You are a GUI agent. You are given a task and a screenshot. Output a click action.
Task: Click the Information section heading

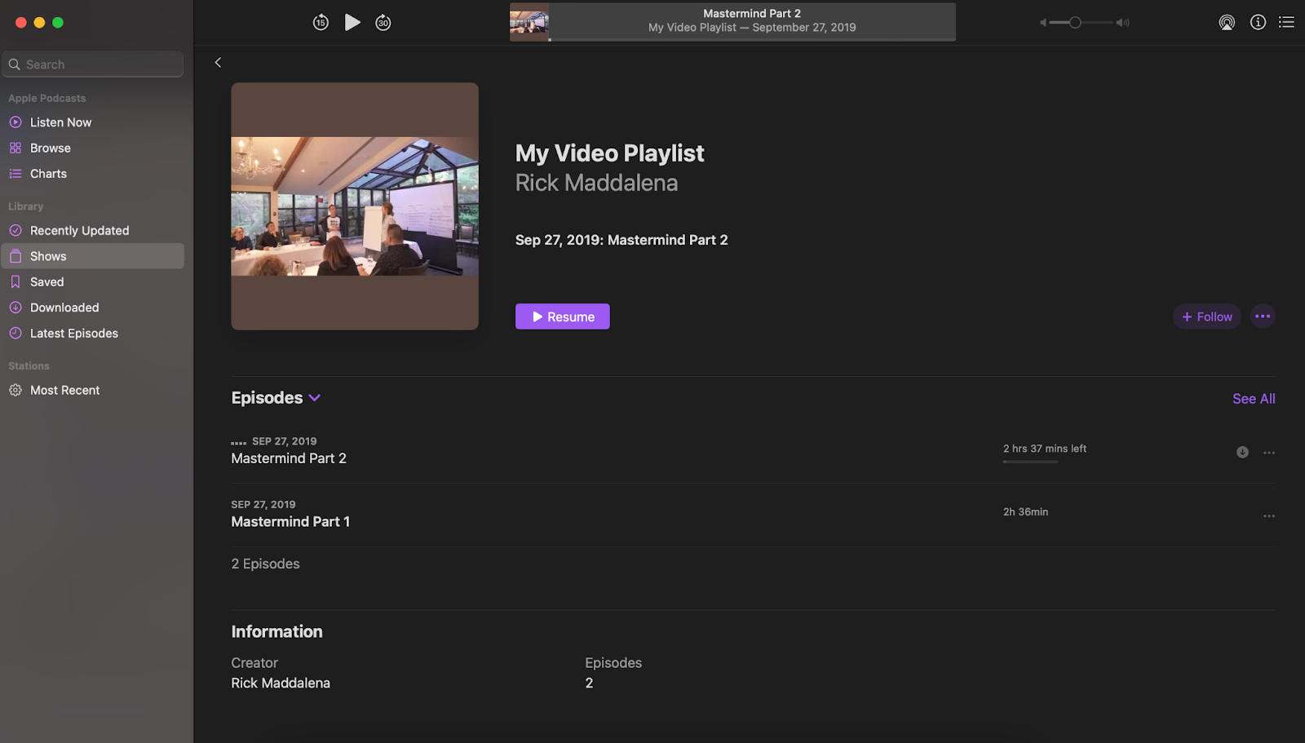276,632
